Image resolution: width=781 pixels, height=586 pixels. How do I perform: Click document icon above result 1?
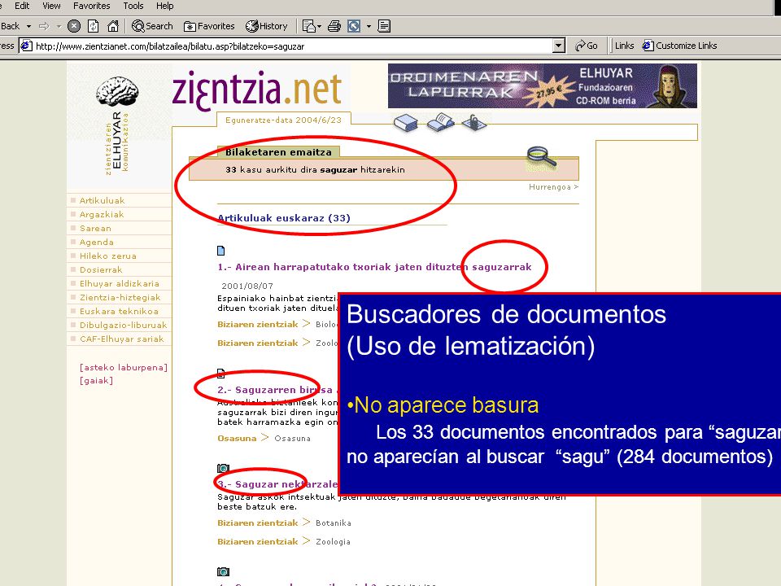pyautogui.click(x=221, y=250)
